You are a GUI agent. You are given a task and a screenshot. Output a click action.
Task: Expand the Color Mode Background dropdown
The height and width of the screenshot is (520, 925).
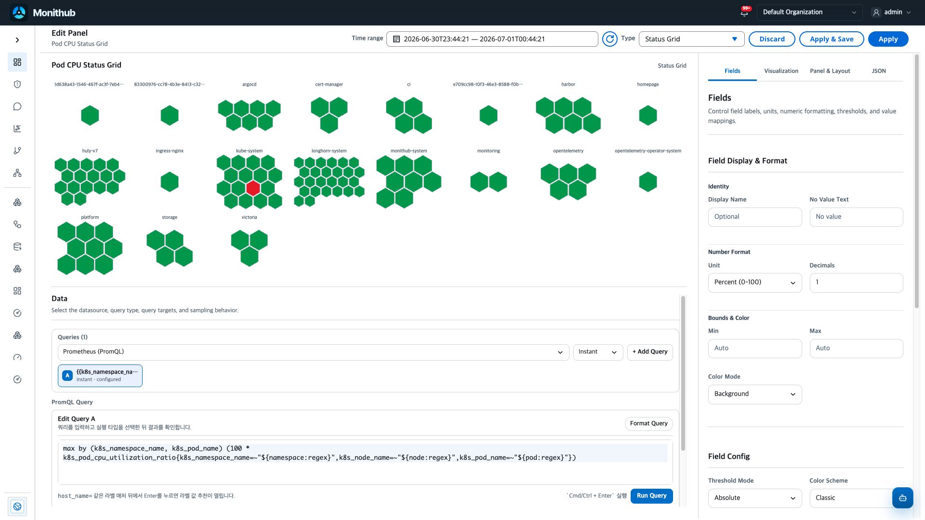(755, 394)
